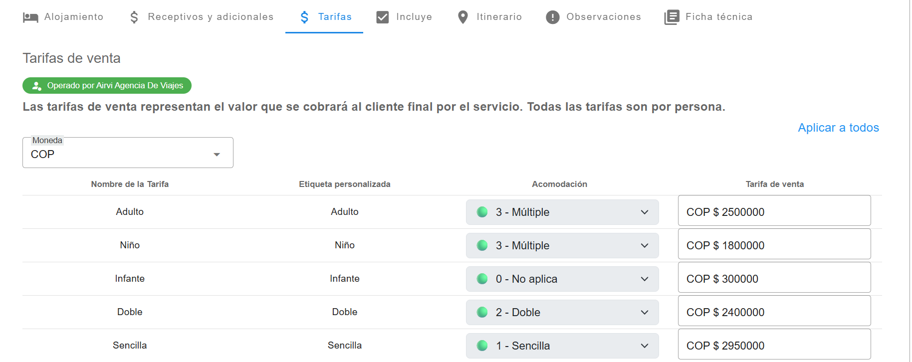Click the dollar icon beside Receptivos y adicionales
This screenshot has height=362, width=912.
134,17
